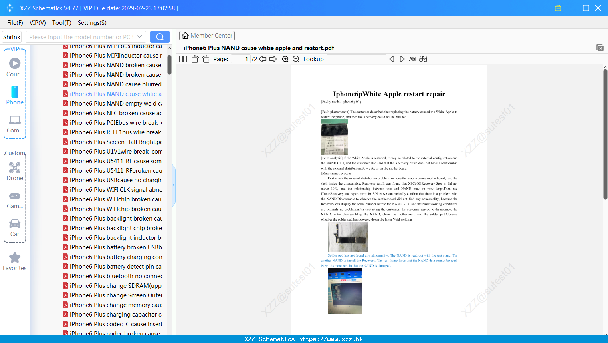Viewport: 608px width, 343px height.
Task: Open iPhone6 Plus WIFI CLK signal file
Action: pos(113,190)
